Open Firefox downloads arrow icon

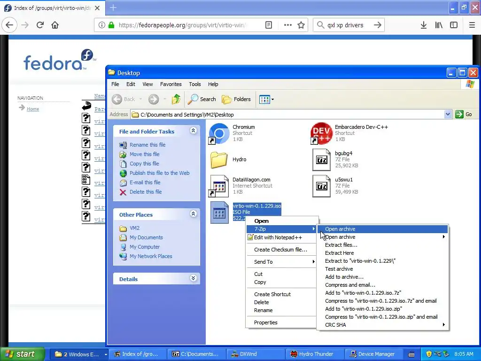423,25
